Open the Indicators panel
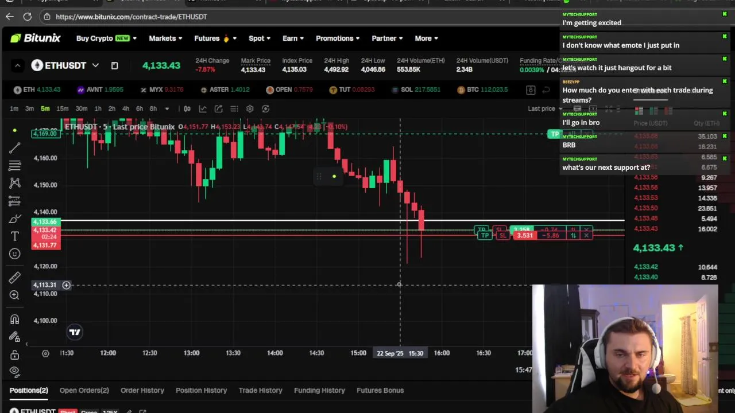735x413 pixels. tap(203, 108)
